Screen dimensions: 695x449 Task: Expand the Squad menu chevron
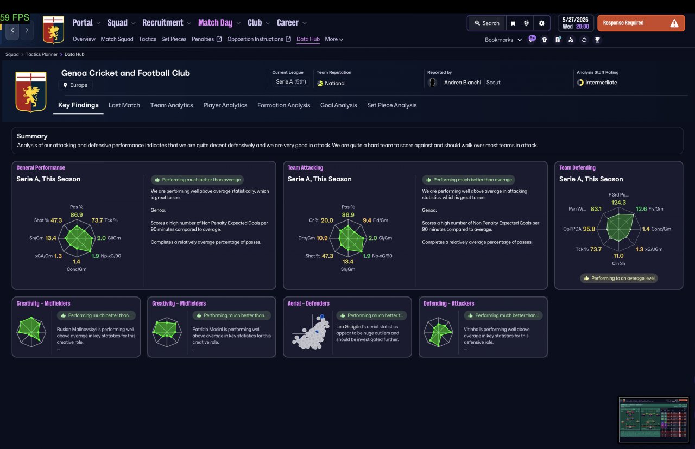click(x=133, y=23)
